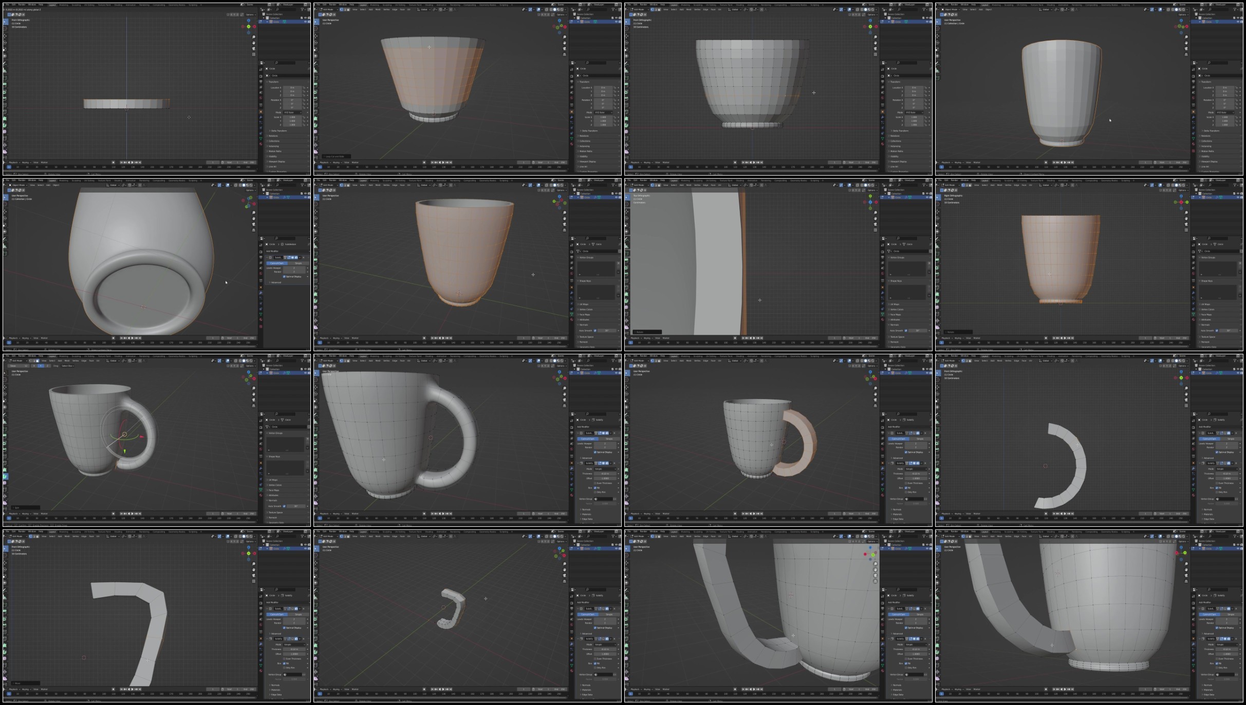The width and height of the screenshot is (1246, 705).
Task: In the cup-bottom closeup frame, click the Rotate tool icon
Action: point(5,218)
